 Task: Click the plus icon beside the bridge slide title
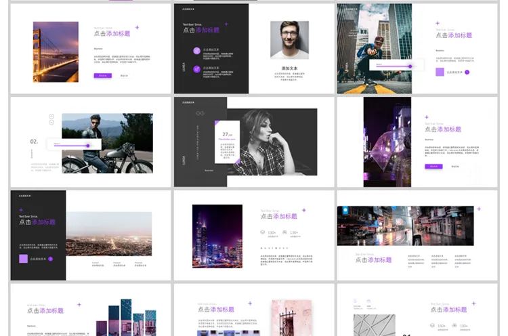(x=137, y=28)
